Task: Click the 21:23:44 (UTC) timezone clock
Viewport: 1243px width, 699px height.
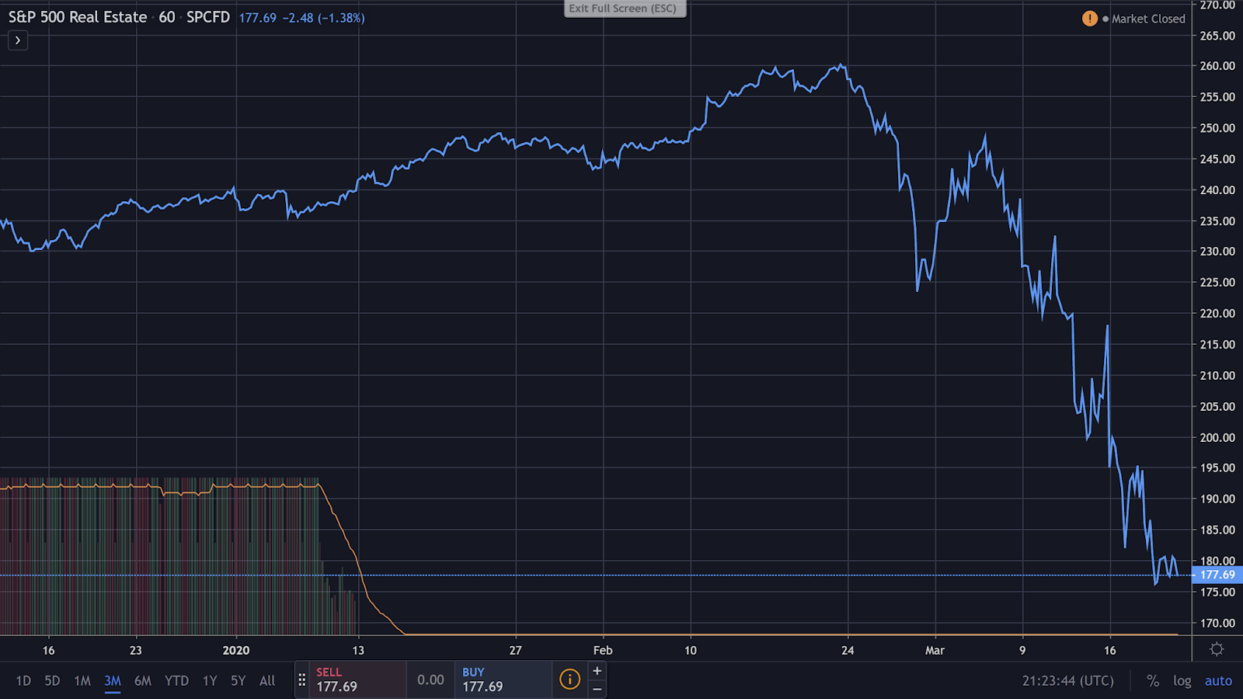Action: 1067,681
